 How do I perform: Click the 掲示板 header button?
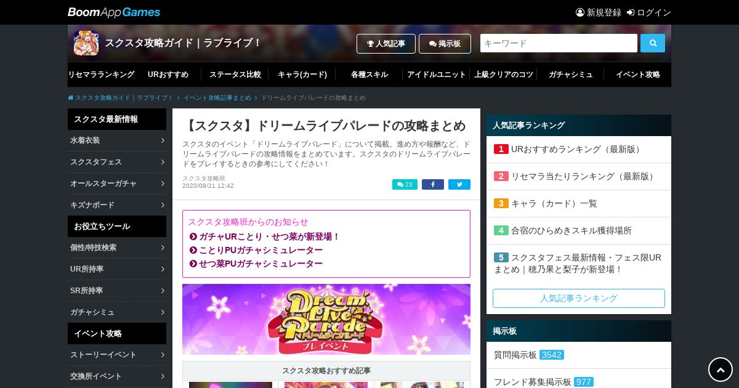coord(445,44)
